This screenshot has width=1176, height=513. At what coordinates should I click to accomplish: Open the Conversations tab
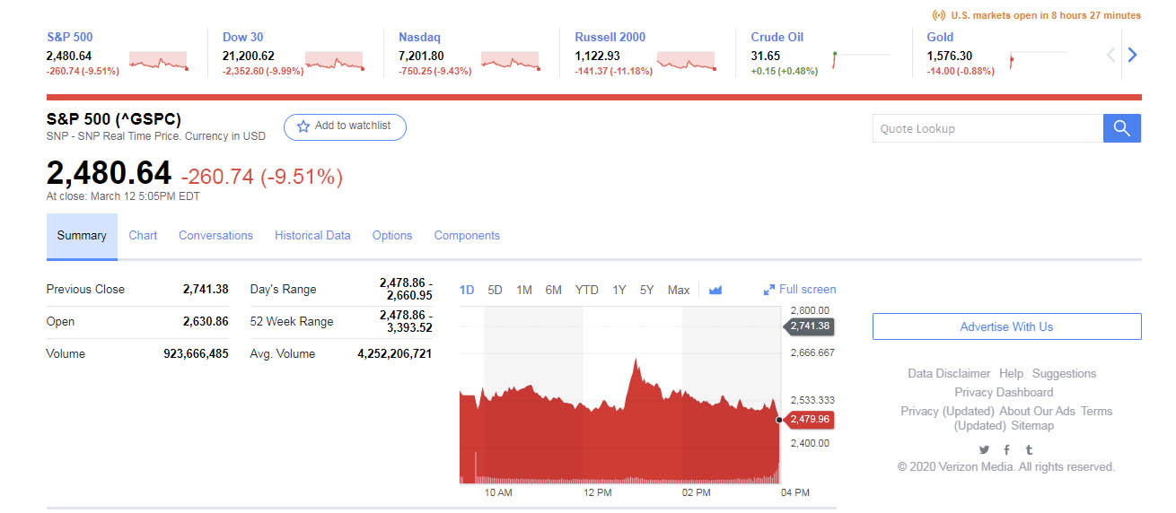[215, 235]
